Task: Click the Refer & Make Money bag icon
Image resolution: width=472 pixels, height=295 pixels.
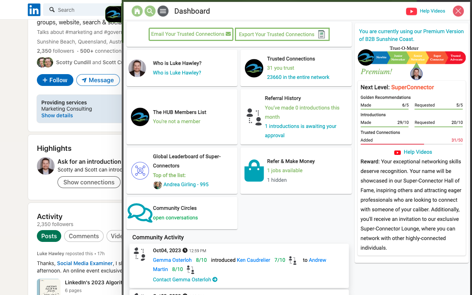Action: pos(254,171)
